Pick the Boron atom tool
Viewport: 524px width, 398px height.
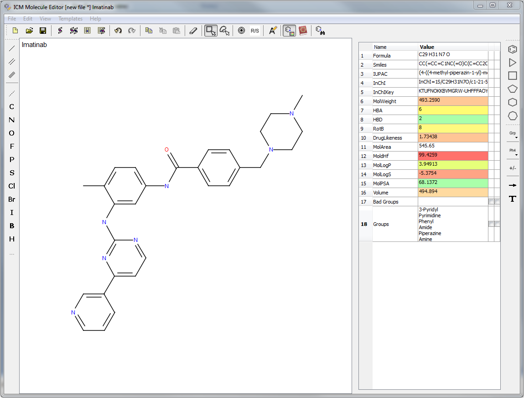click(12, 226)
